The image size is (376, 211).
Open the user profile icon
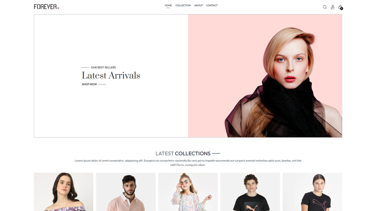coord(333,7)
